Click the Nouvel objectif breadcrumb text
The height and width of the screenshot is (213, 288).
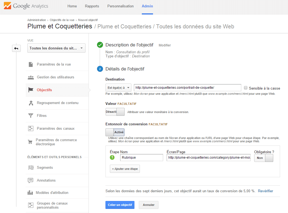point(88,20)
